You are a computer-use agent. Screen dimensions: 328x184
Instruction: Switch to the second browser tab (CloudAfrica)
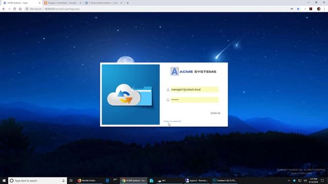pyautogui.click(x=63, y=3)
